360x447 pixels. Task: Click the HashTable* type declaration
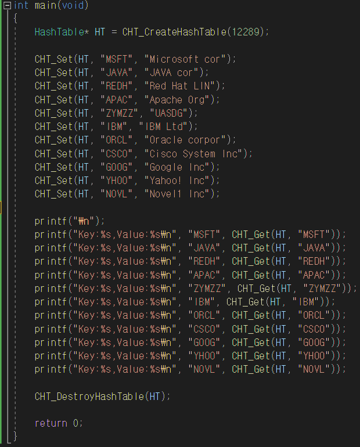[62, 32]
